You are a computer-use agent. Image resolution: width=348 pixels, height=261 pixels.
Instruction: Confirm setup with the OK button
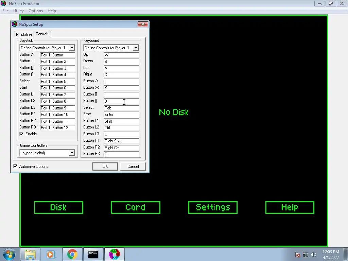105,167
